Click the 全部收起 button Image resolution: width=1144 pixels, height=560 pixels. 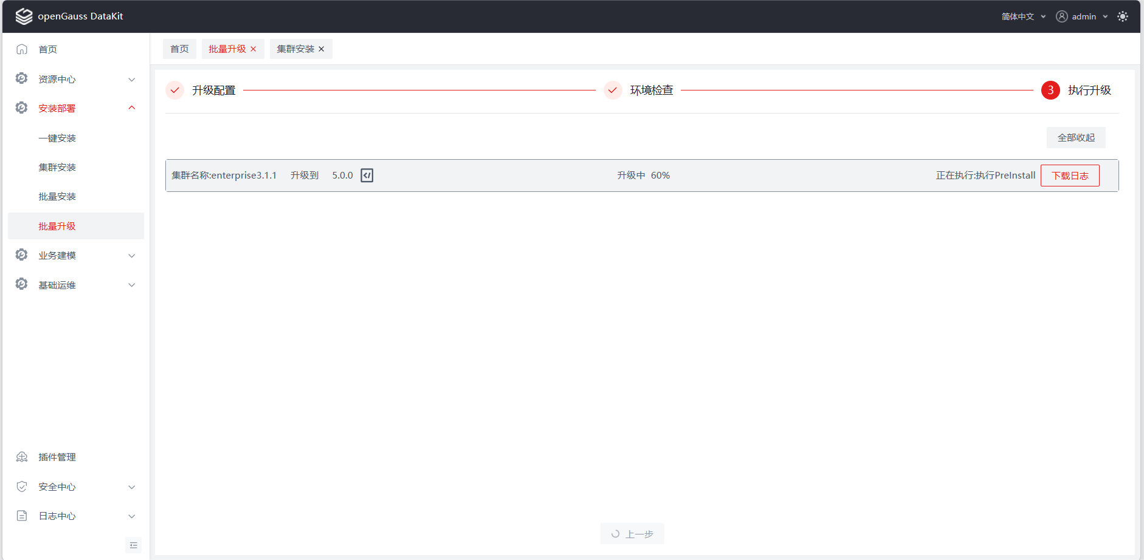click(1076, 138)
